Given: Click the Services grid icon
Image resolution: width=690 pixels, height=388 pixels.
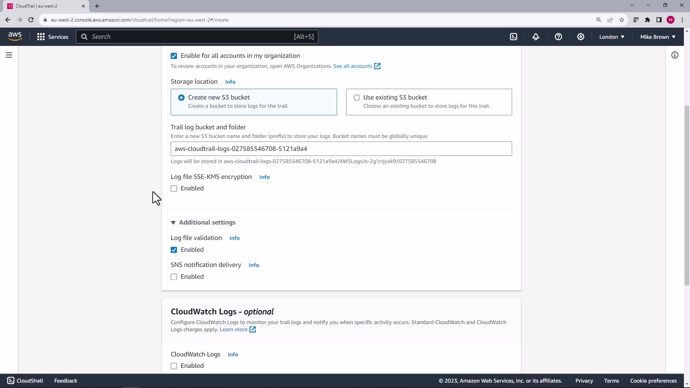Looking at the screenshot, I should [41, 37].
